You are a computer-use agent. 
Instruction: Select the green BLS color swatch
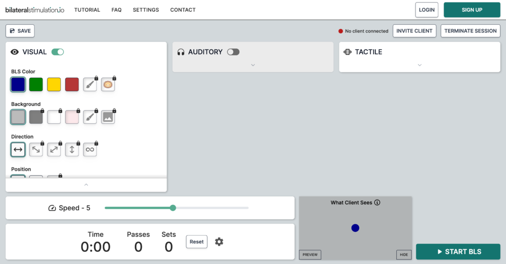36,84
